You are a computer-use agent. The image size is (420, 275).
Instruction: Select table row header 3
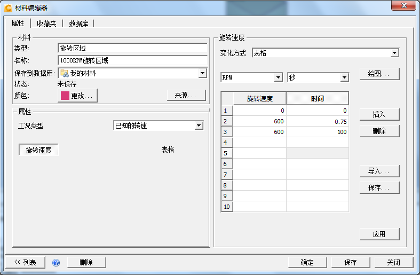click(x=227, y=132)
